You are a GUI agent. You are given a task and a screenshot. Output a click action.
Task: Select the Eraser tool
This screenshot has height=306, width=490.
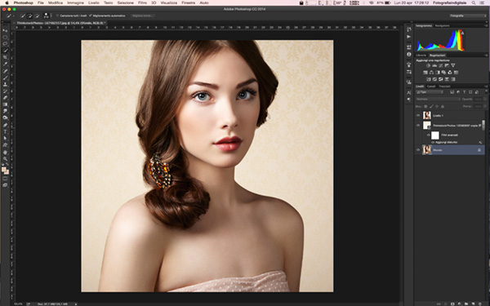coord(6,98)
